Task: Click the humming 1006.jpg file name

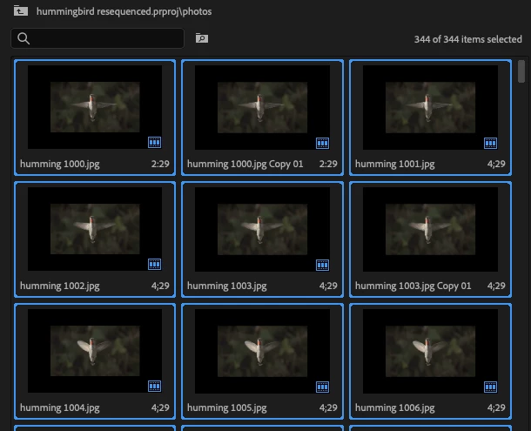Action: click(395, 408)
